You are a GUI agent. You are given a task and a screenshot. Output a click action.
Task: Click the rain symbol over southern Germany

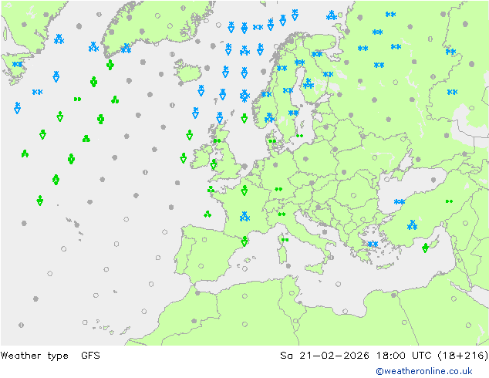(278, 189)
